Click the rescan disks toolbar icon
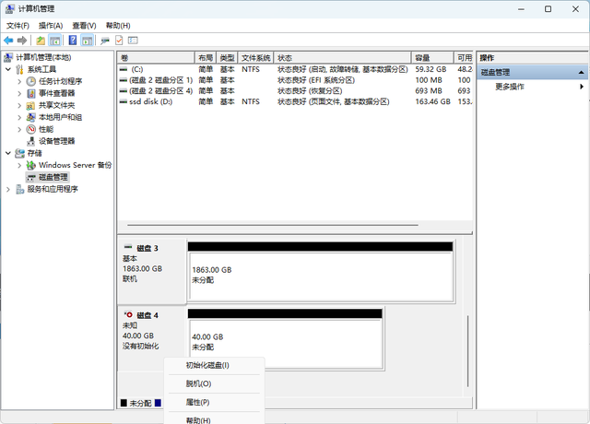This screenshot has height=424, width=590. [x=105, y=41]
